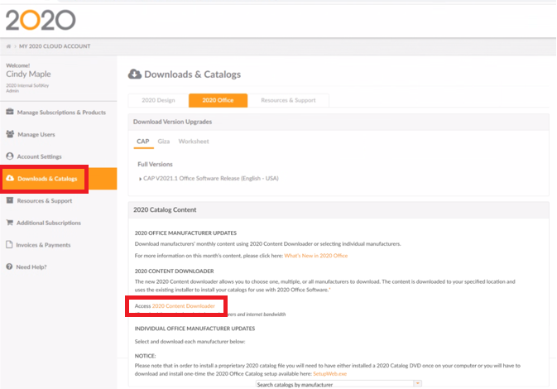Open 2020 Content Downloader link
This screenshot has height=389, width=557.
183,306
